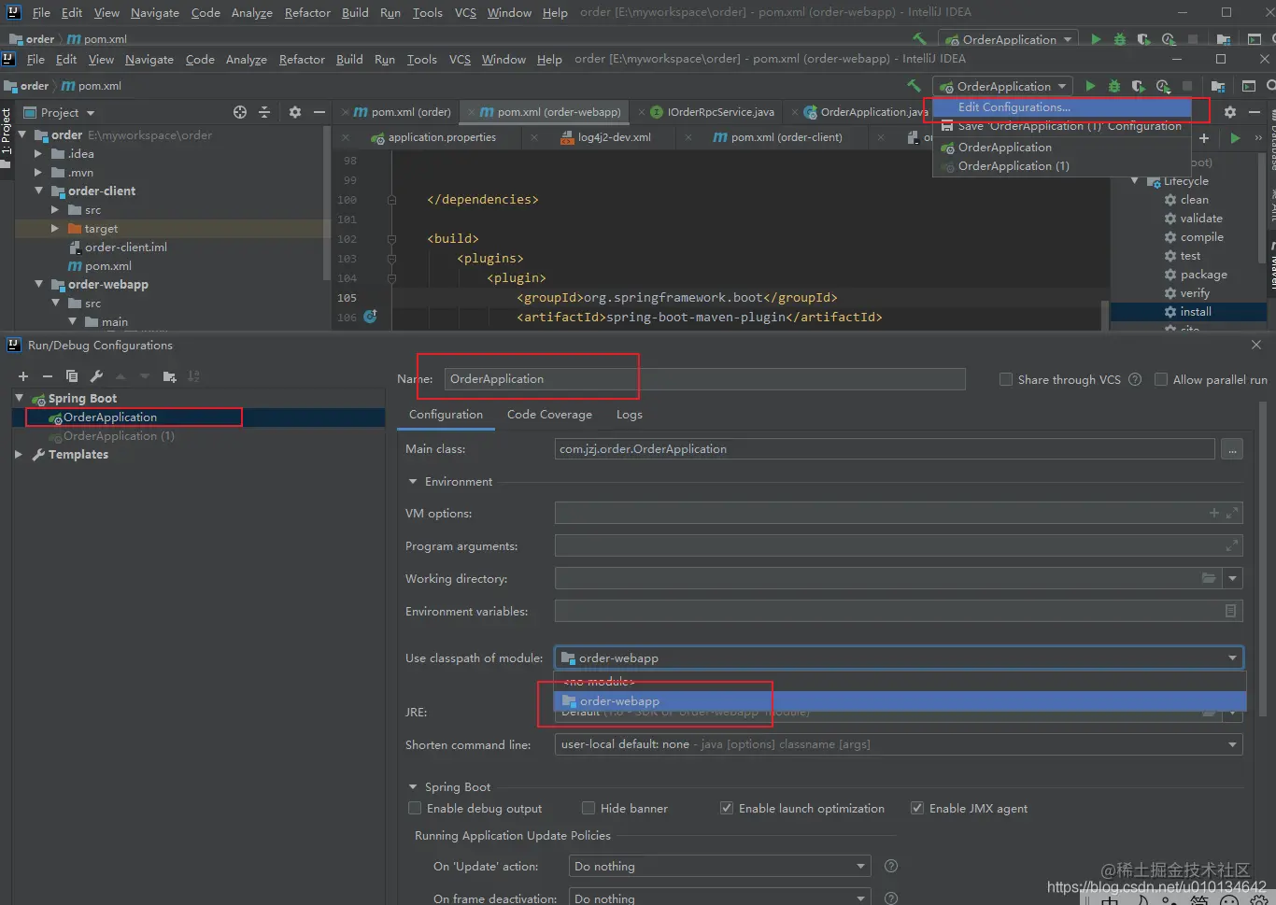Screen dimensions: 1276x905
Task: Click the dialog's vertical scrollbar
Action: pyautogui.click(x=1263, y=560)
